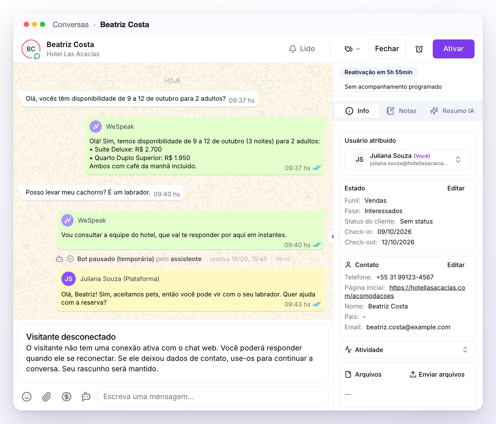Click the robot icon on the Bot pausado line
This screenshot has width=496, height=424.
click(x=59, y=259)
